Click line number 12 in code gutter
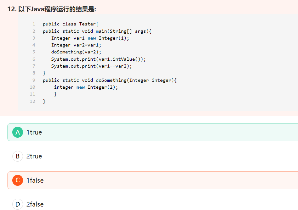 pyautogui.click(x=32, y=101)
